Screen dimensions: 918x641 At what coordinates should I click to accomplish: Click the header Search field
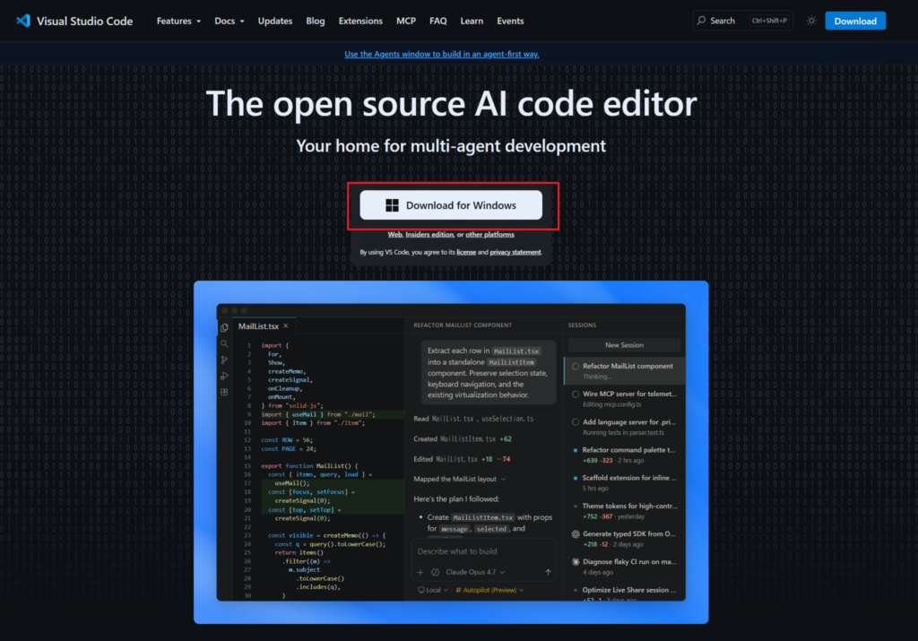[743, 21]
